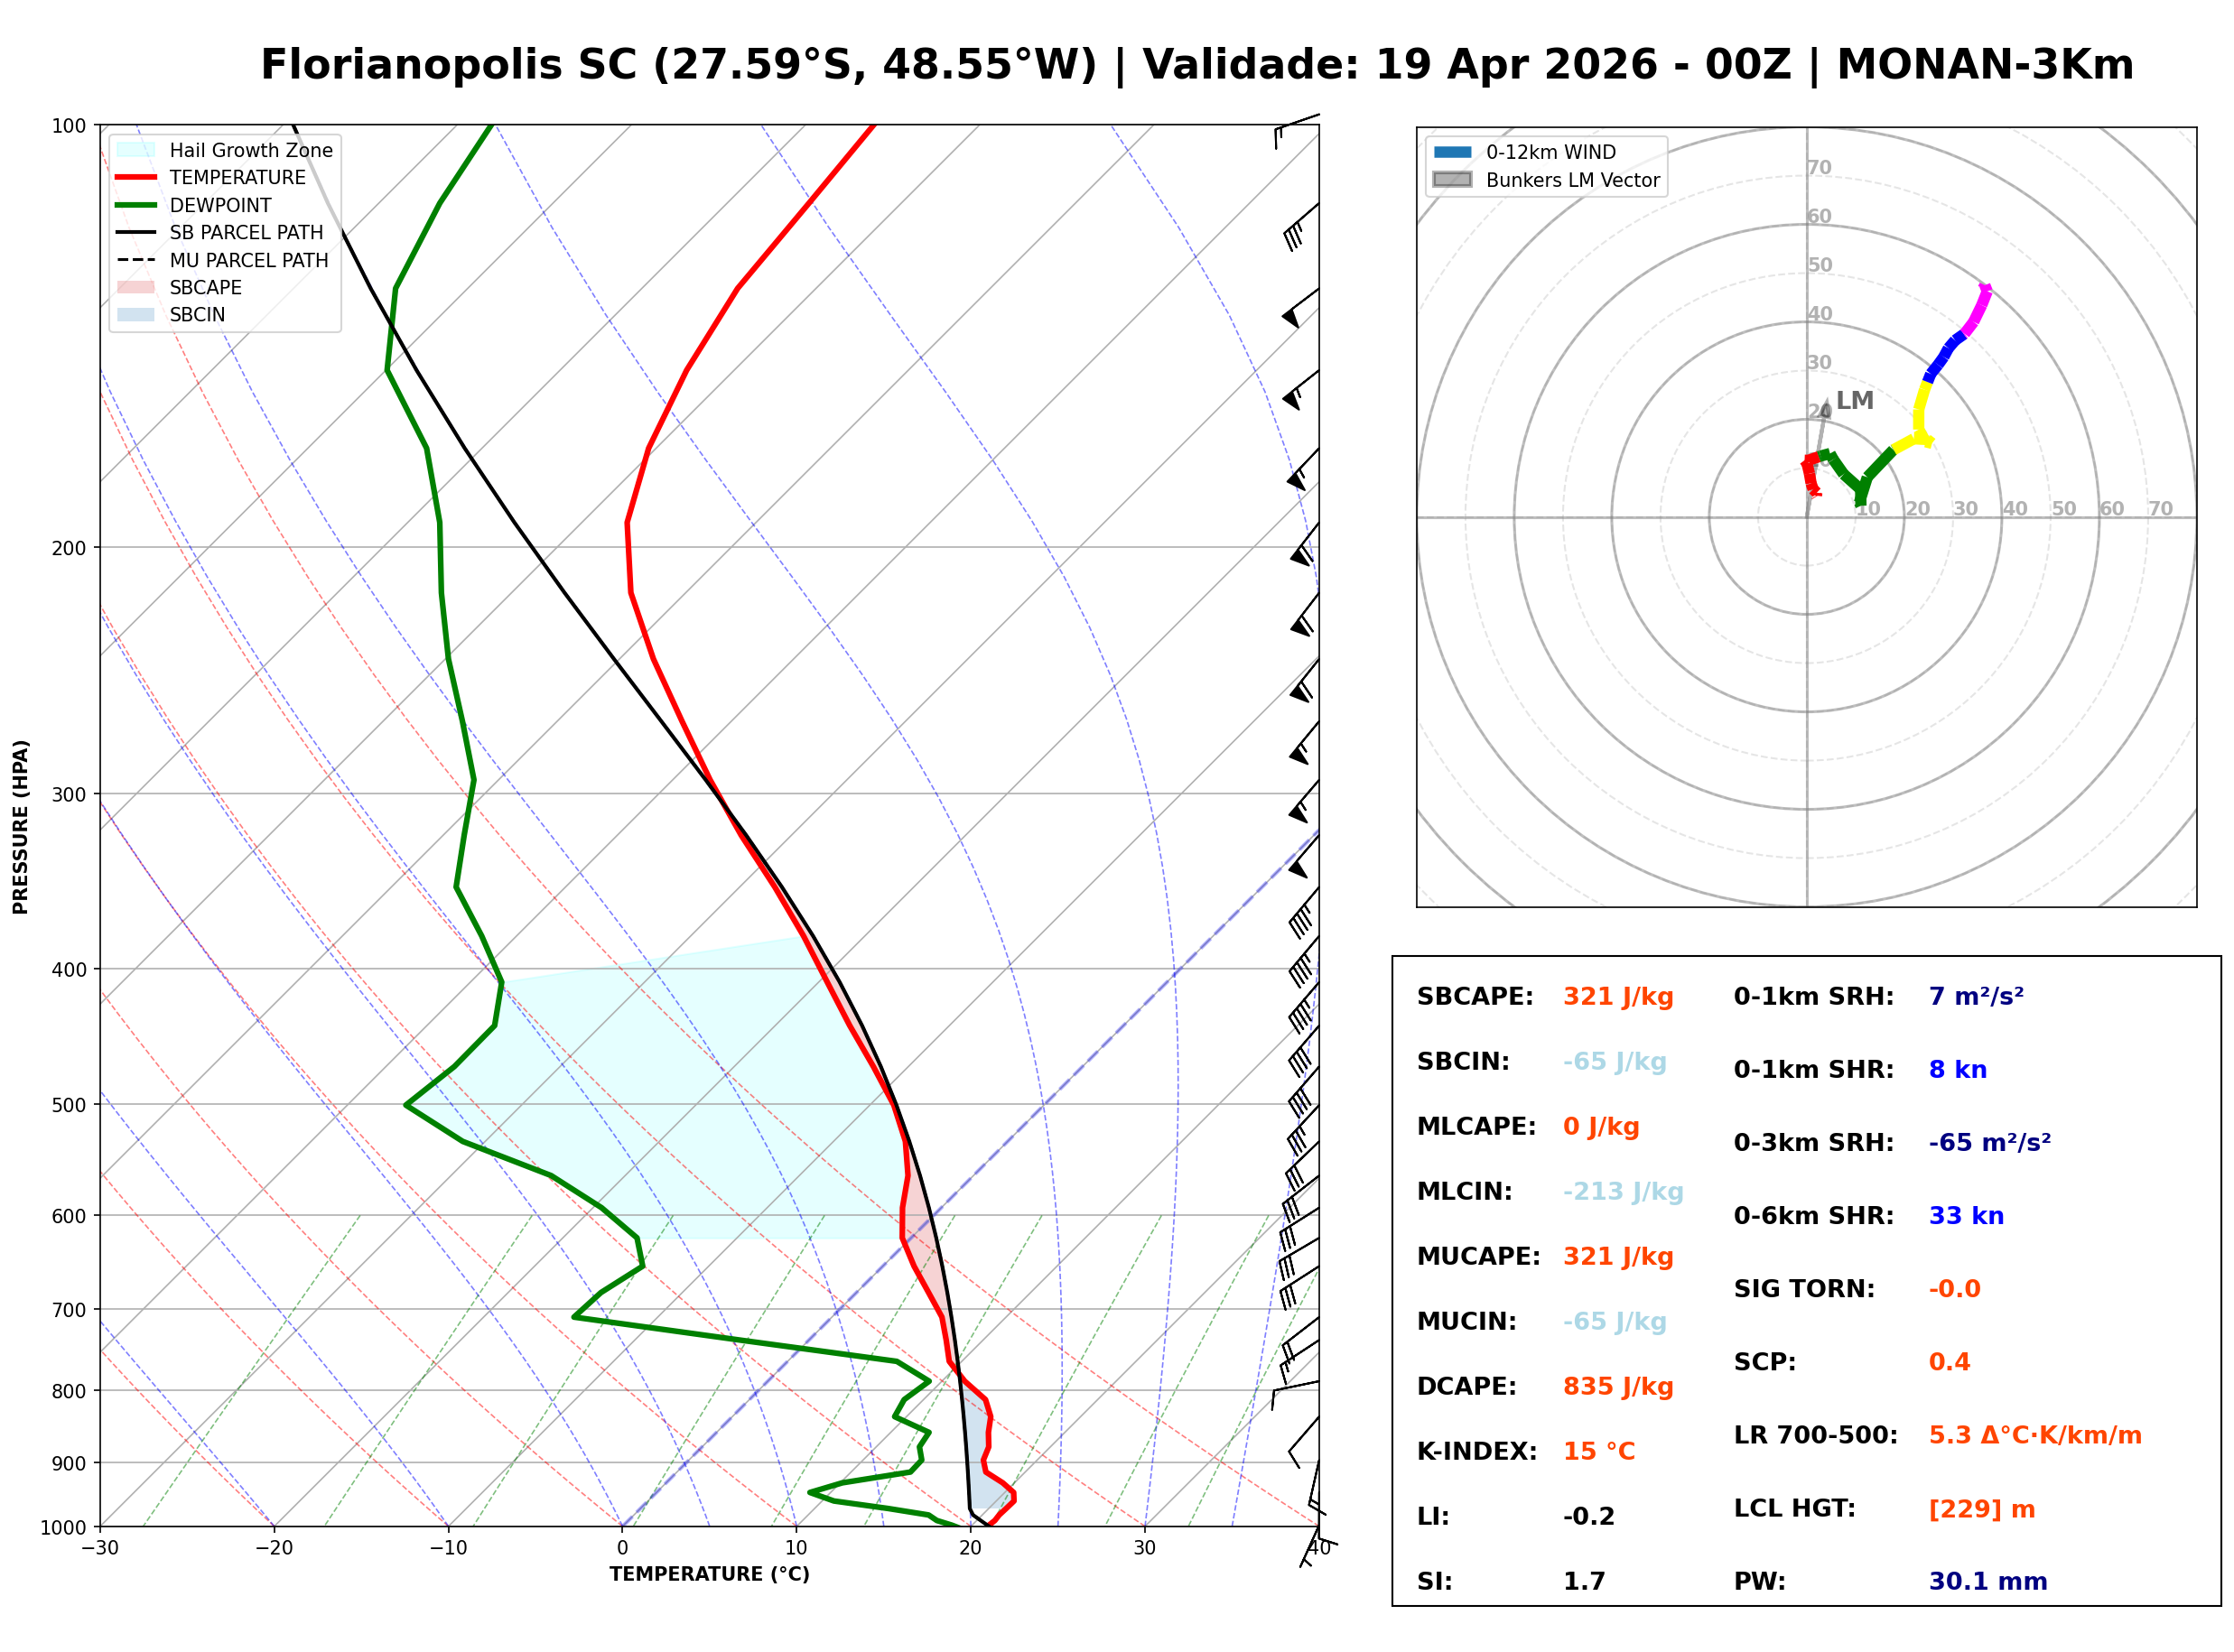
Task: Click the Bunkers LM Vector legend swatch
Action: pyautogui.click(x=1453, y=180)
